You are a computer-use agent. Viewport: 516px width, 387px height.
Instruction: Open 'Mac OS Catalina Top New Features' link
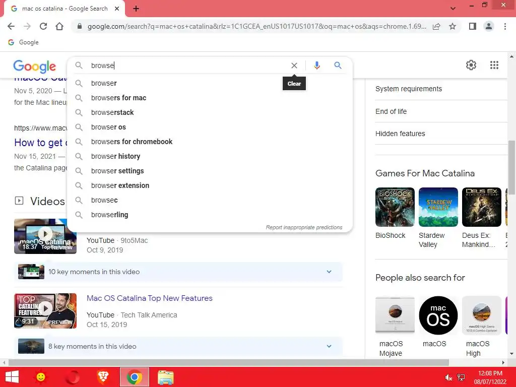[x=149, y=298]
